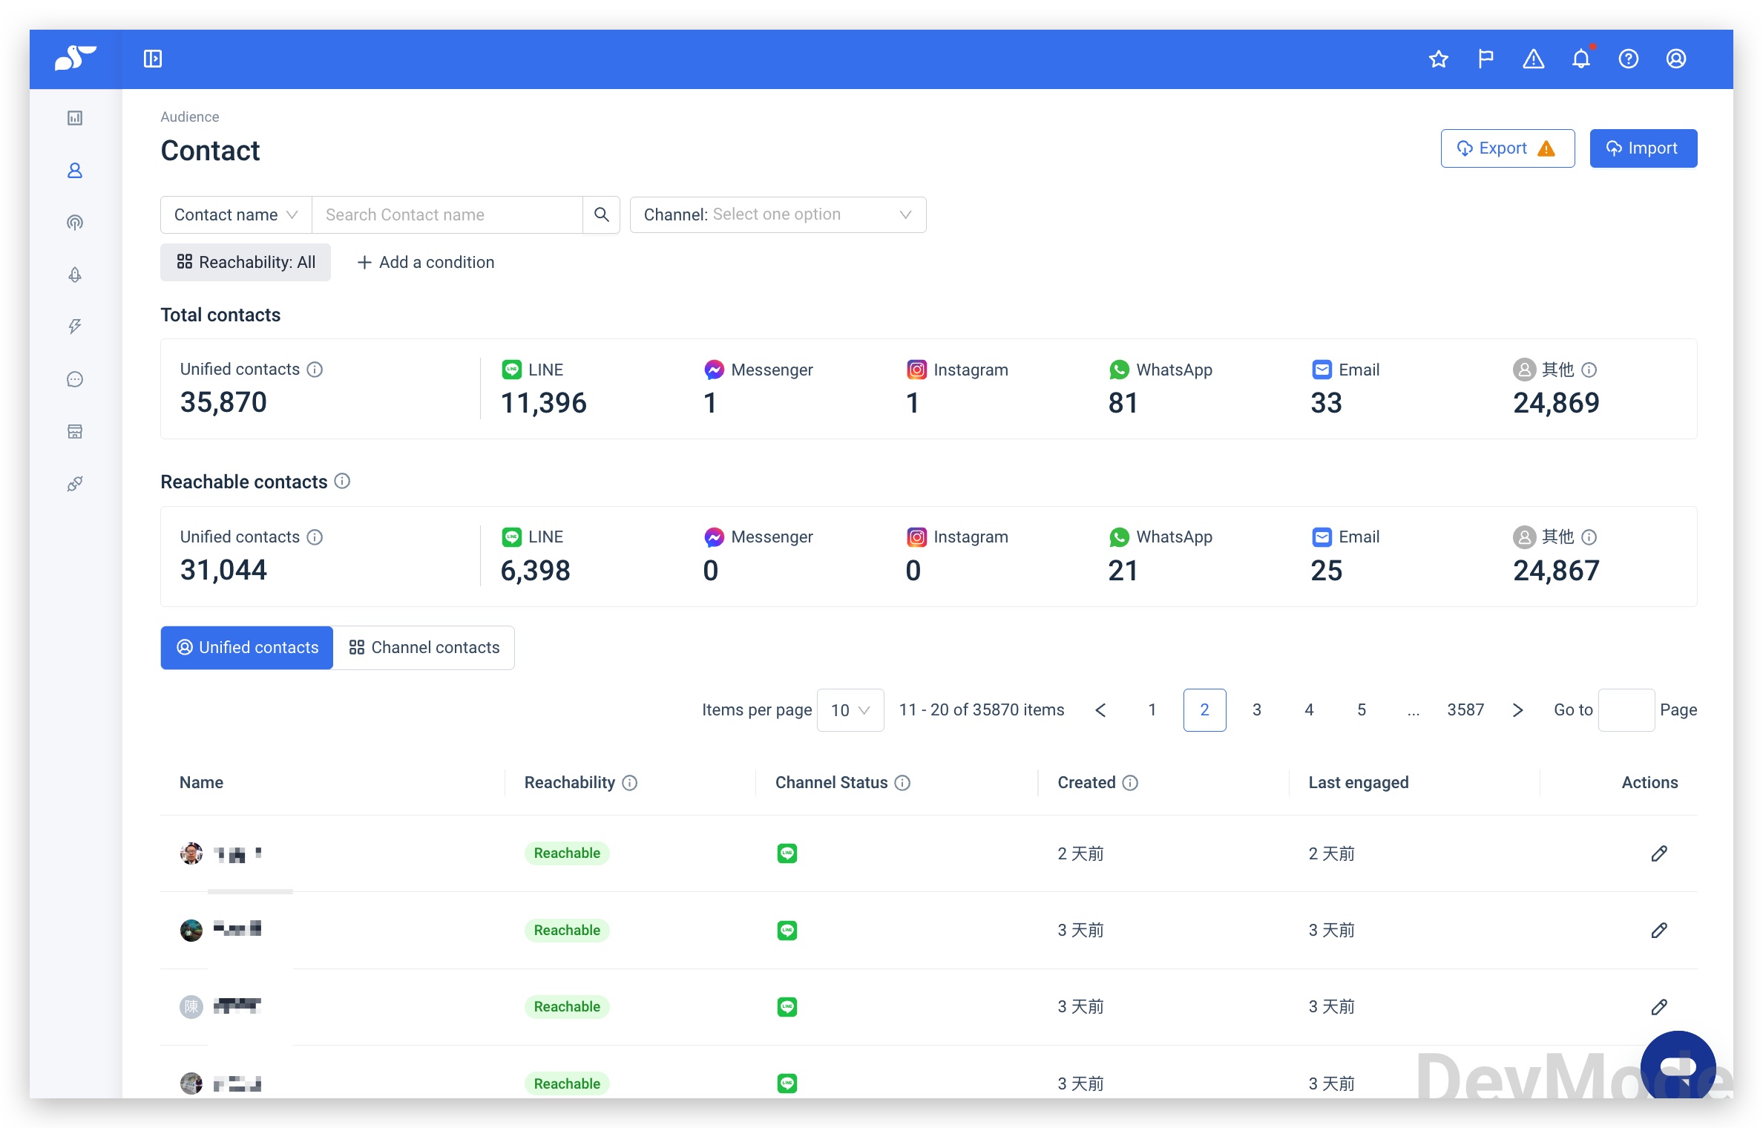
Task: Click reachable LINE count 6,398
Action: click(536, 571)
